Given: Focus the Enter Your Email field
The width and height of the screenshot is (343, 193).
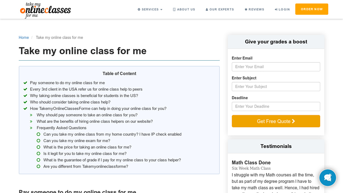Looking at the screenshot, I should pos(276,67).
